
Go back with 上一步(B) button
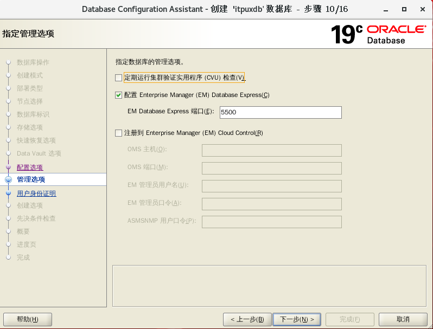coord(247,319)
